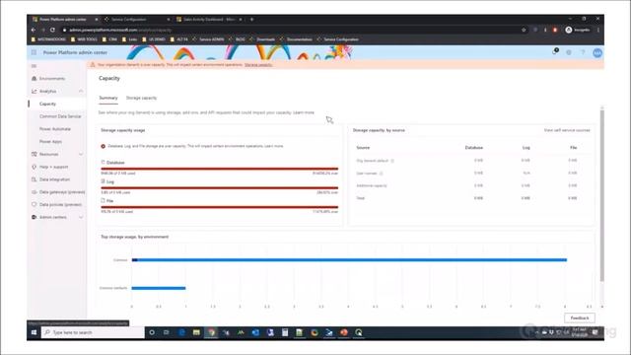Click the site lock icon in address bar
Screen dimensions: 631x355
point(64,30)
